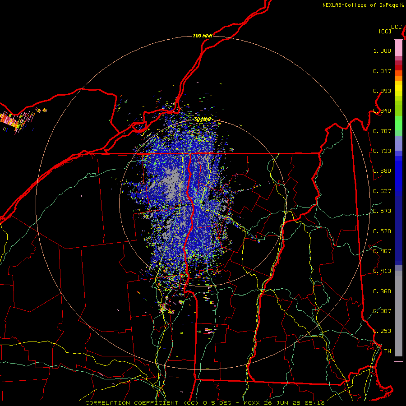Click the 50 NMI range ring label
This screenshot has width=406, height=406.
(203, 120)
